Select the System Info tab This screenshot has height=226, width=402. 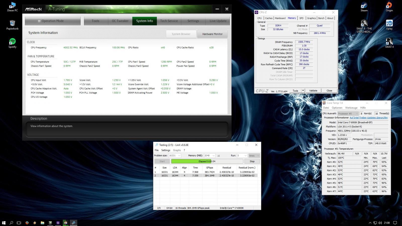144,21
